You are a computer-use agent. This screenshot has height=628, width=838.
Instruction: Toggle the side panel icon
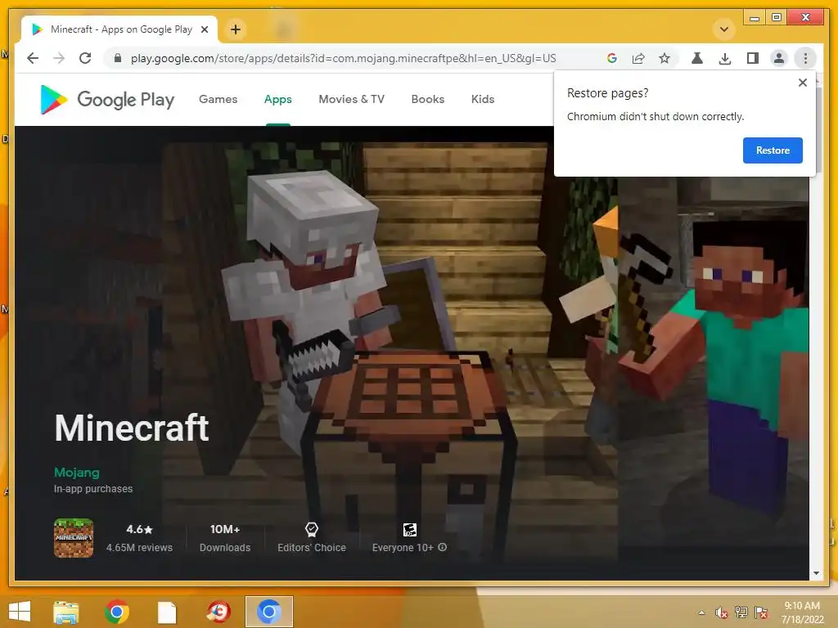pyautogui.click(x=753, y=58)
